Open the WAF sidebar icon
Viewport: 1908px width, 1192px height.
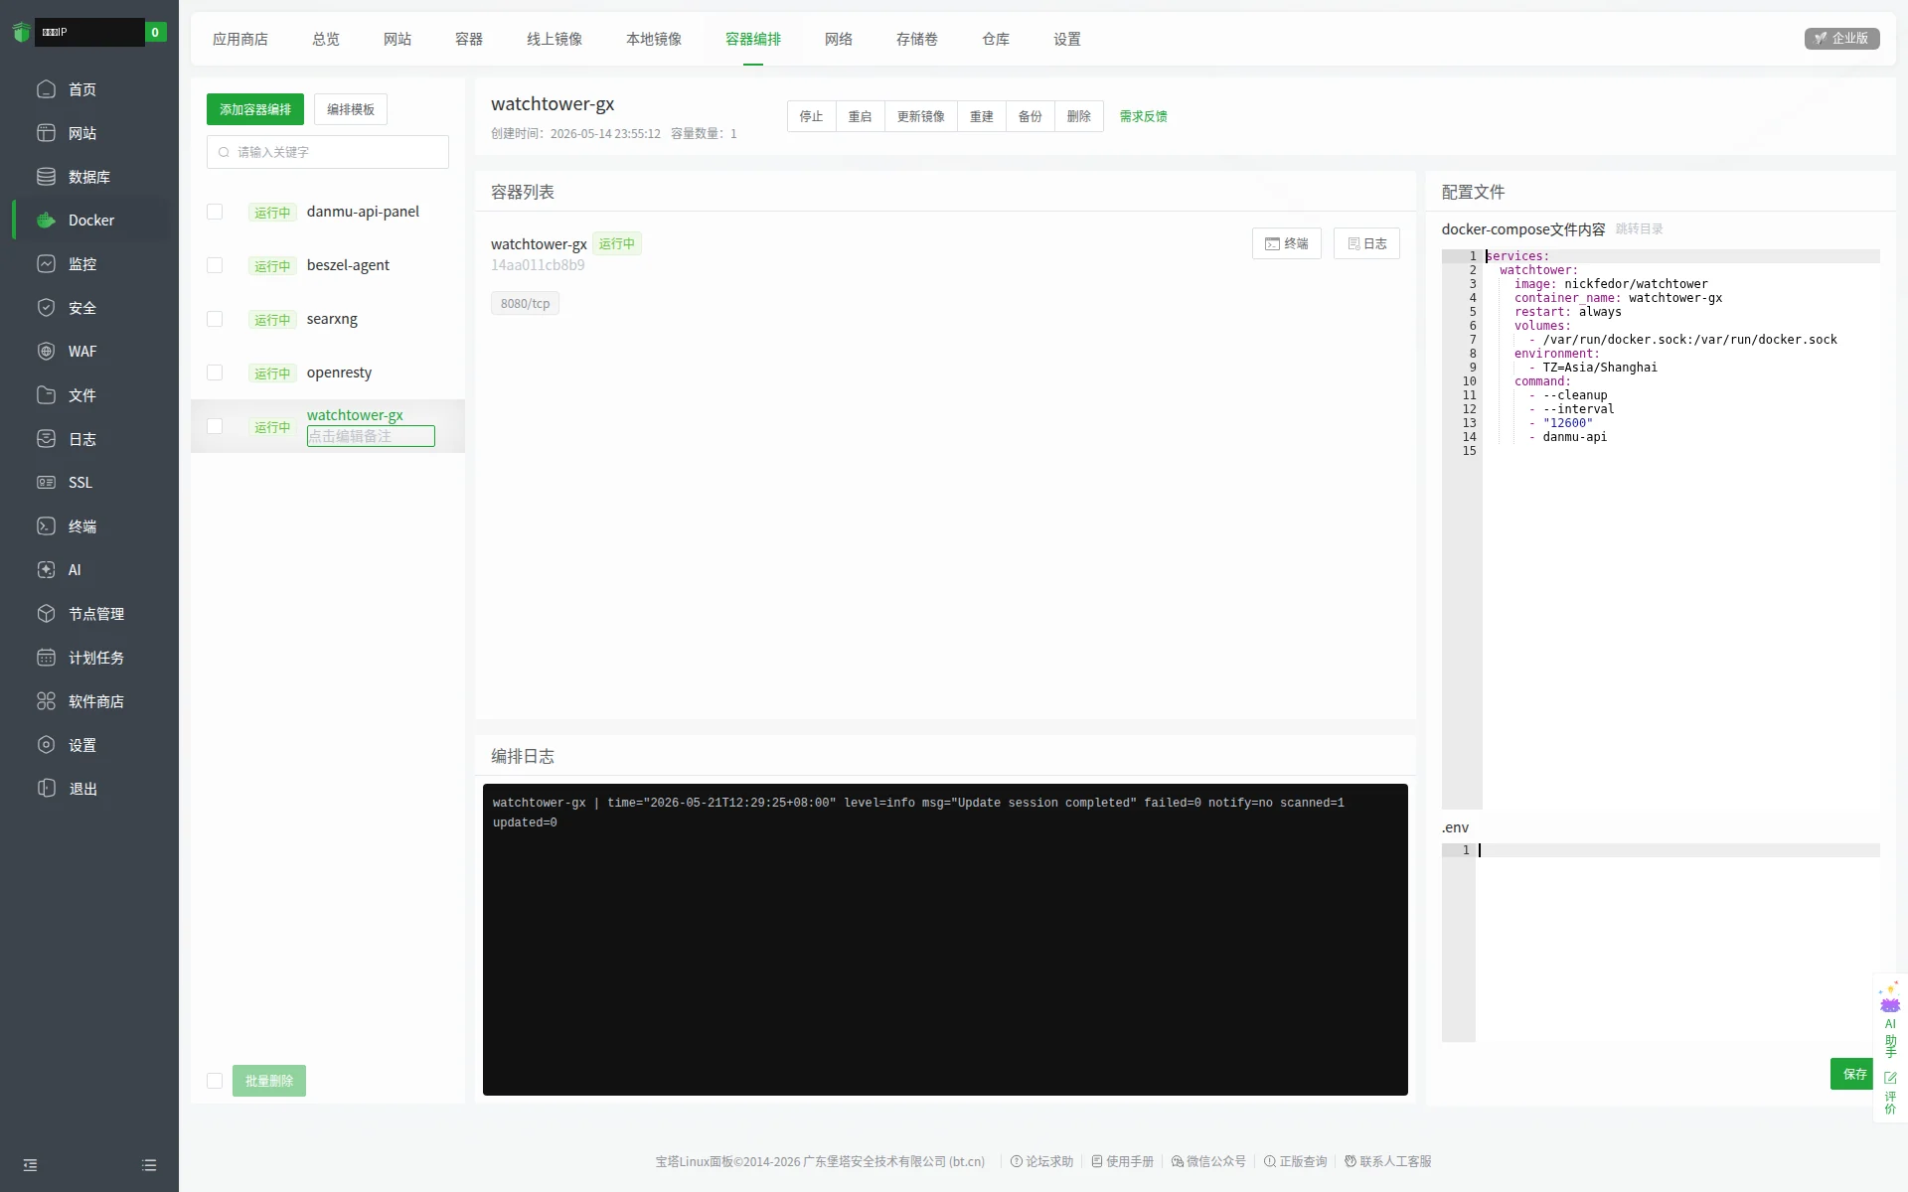pos(46,352)
